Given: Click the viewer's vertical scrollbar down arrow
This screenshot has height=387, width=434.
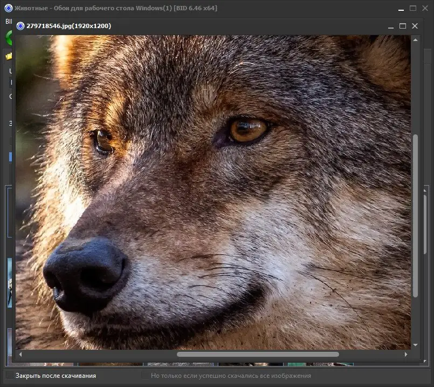Looking at the screenshot, I should (415, 344).
